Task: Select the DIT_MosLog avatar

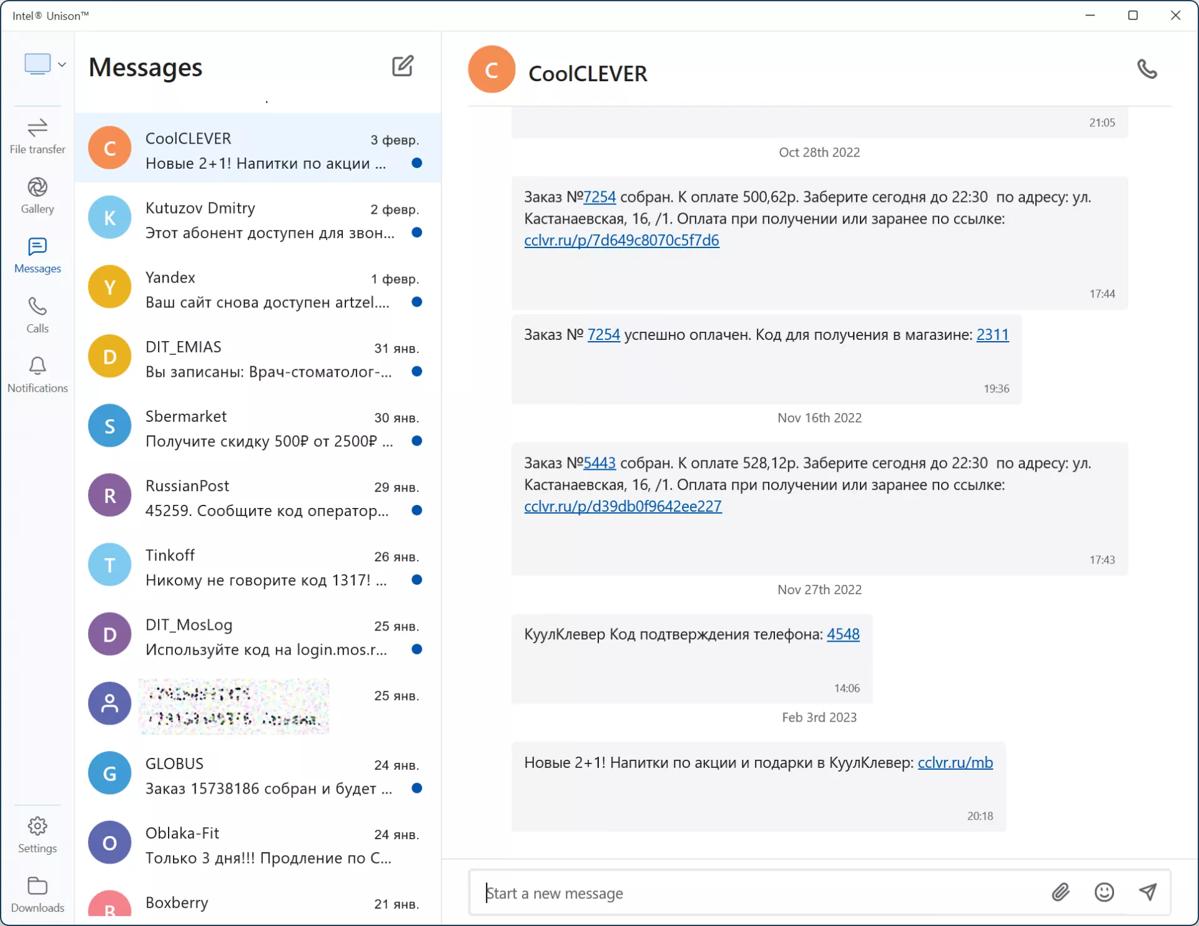Action: click(x=110, y=634)
